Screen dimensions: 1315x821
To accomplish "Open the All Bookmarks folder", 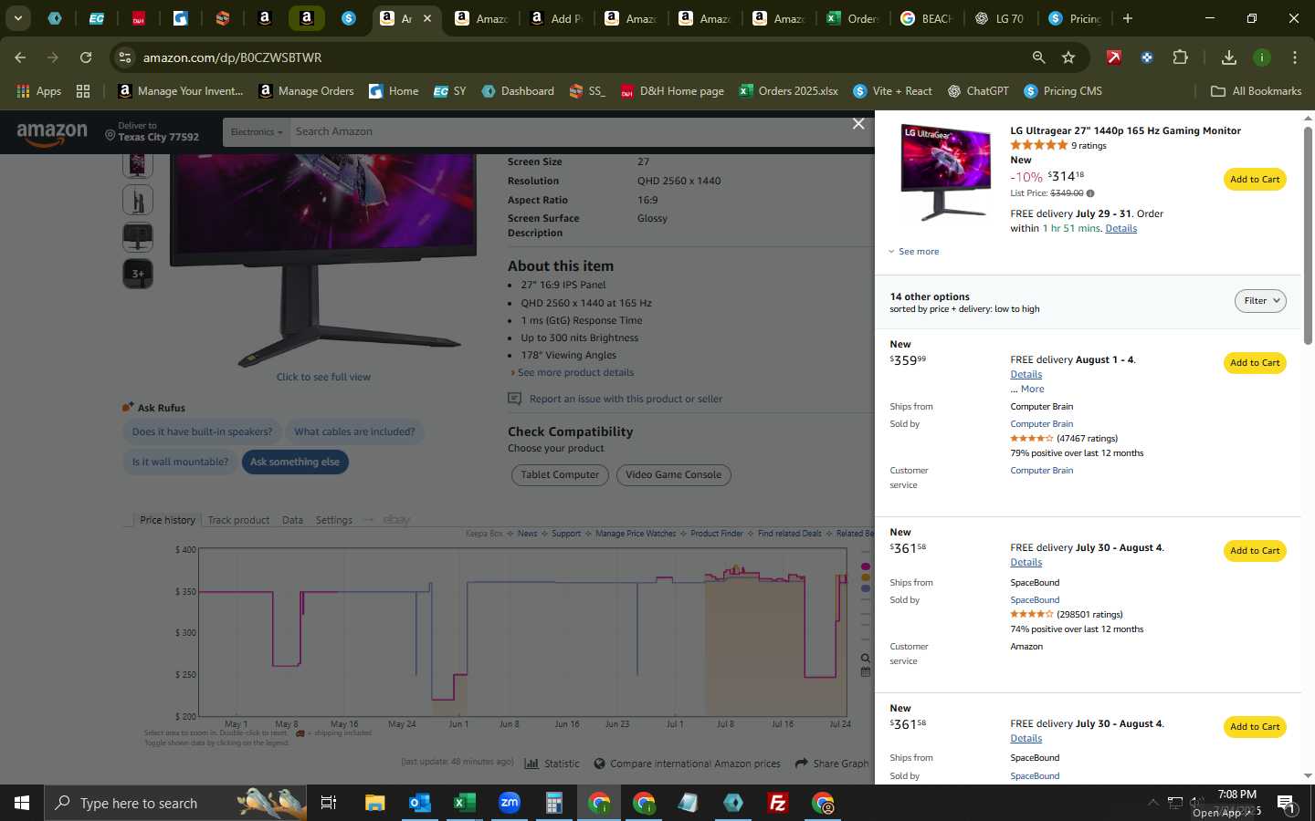I will (x=1256, y=91).
